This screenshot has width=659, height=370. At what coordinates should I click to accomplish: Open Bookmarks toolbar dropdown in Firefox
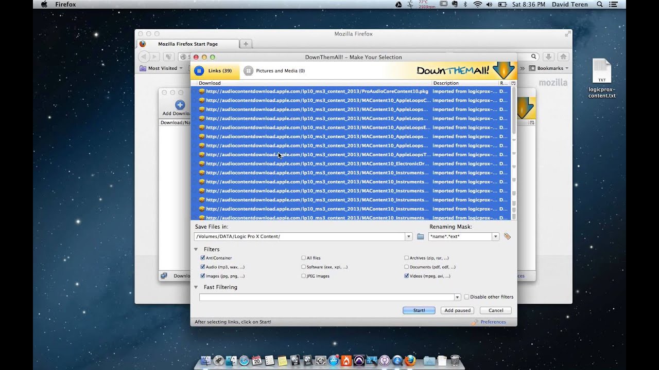[549, 68]
